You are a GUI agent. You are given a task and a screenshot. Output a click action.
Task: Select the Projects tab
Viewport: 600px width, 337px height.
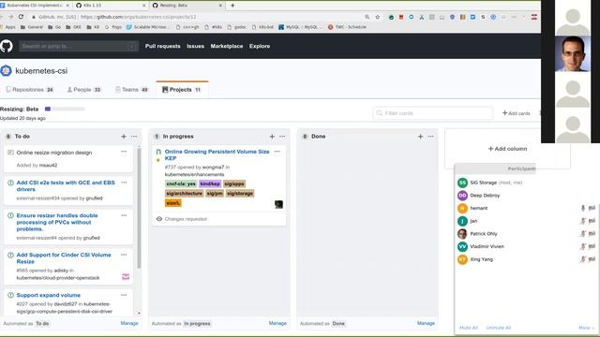(182, 90)
